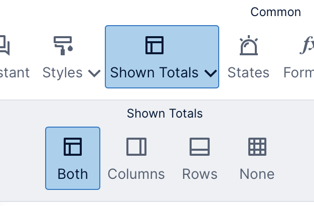Open States via the siren icon

coord(249,45)
